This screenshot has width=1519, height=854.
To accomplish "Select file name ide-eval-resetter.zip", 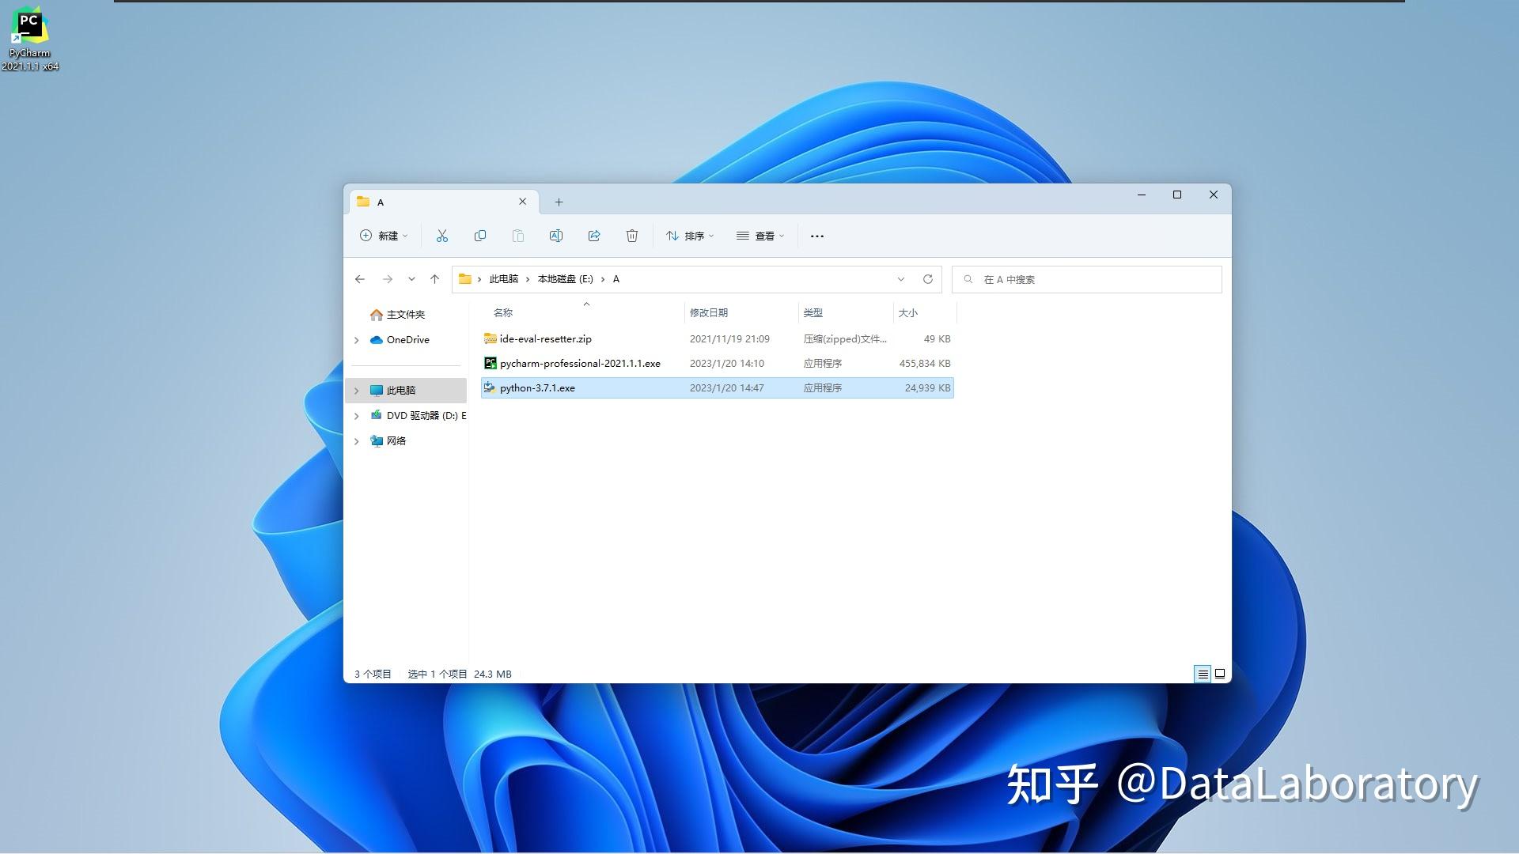I will (x=546, y=338).
